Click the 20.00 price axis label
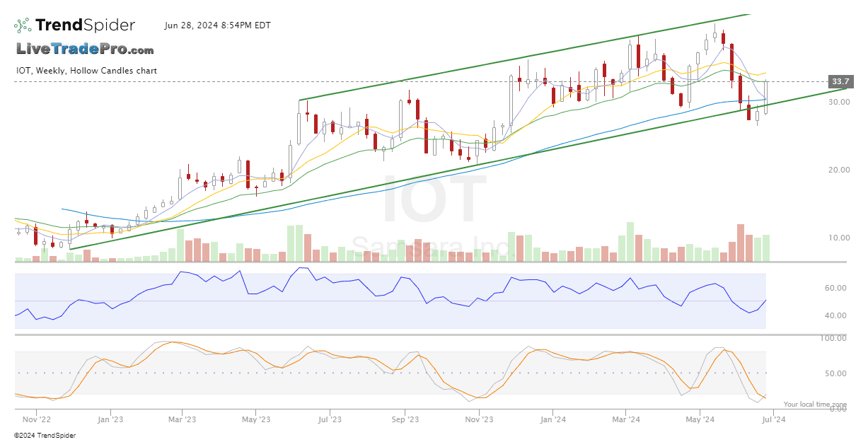 point(840,170)
